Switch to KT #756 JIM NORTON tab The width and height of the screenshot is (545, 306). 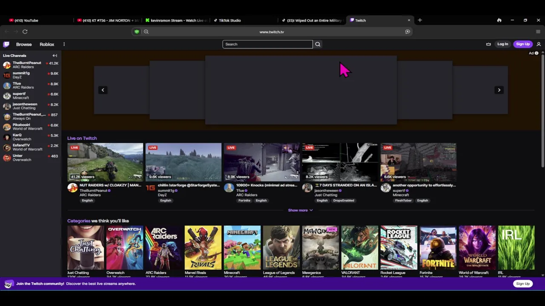click(x=108, y=20)
